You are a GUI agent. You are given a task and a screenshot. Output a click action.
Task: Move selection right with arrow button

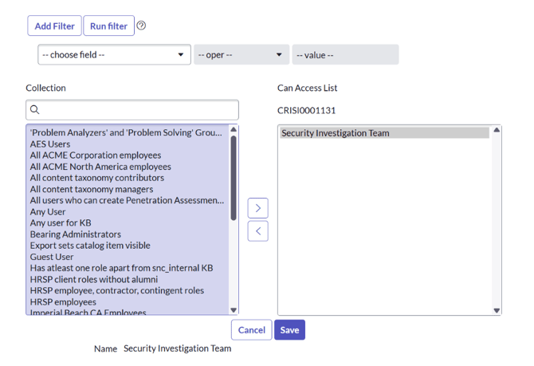(x=257, y=208)
